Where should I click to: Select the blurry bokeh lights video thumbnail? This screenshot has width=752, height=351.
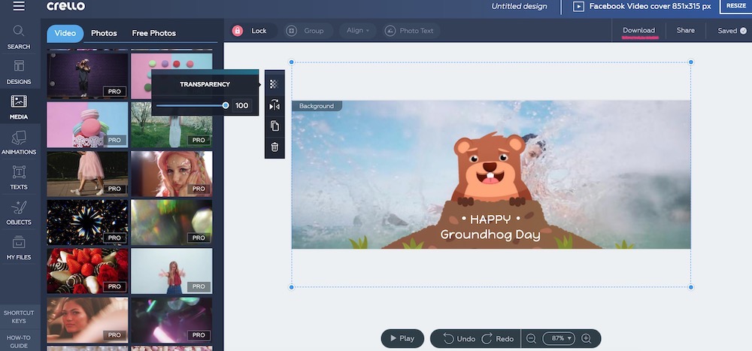171,222
